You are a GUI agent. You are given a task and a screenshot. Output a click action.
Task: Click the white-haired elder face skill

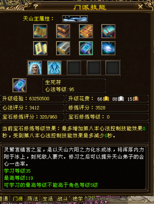(x=35, y=68)
